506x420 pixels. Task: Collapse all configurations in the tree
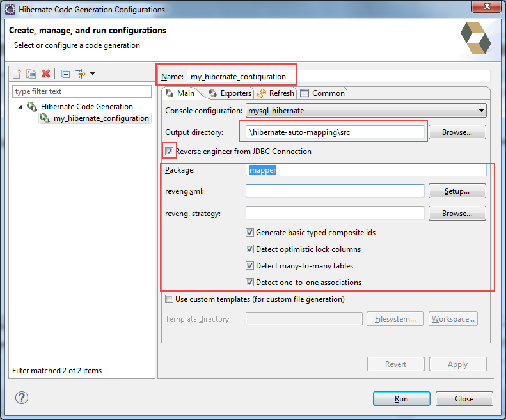click(x=66, y=74)
